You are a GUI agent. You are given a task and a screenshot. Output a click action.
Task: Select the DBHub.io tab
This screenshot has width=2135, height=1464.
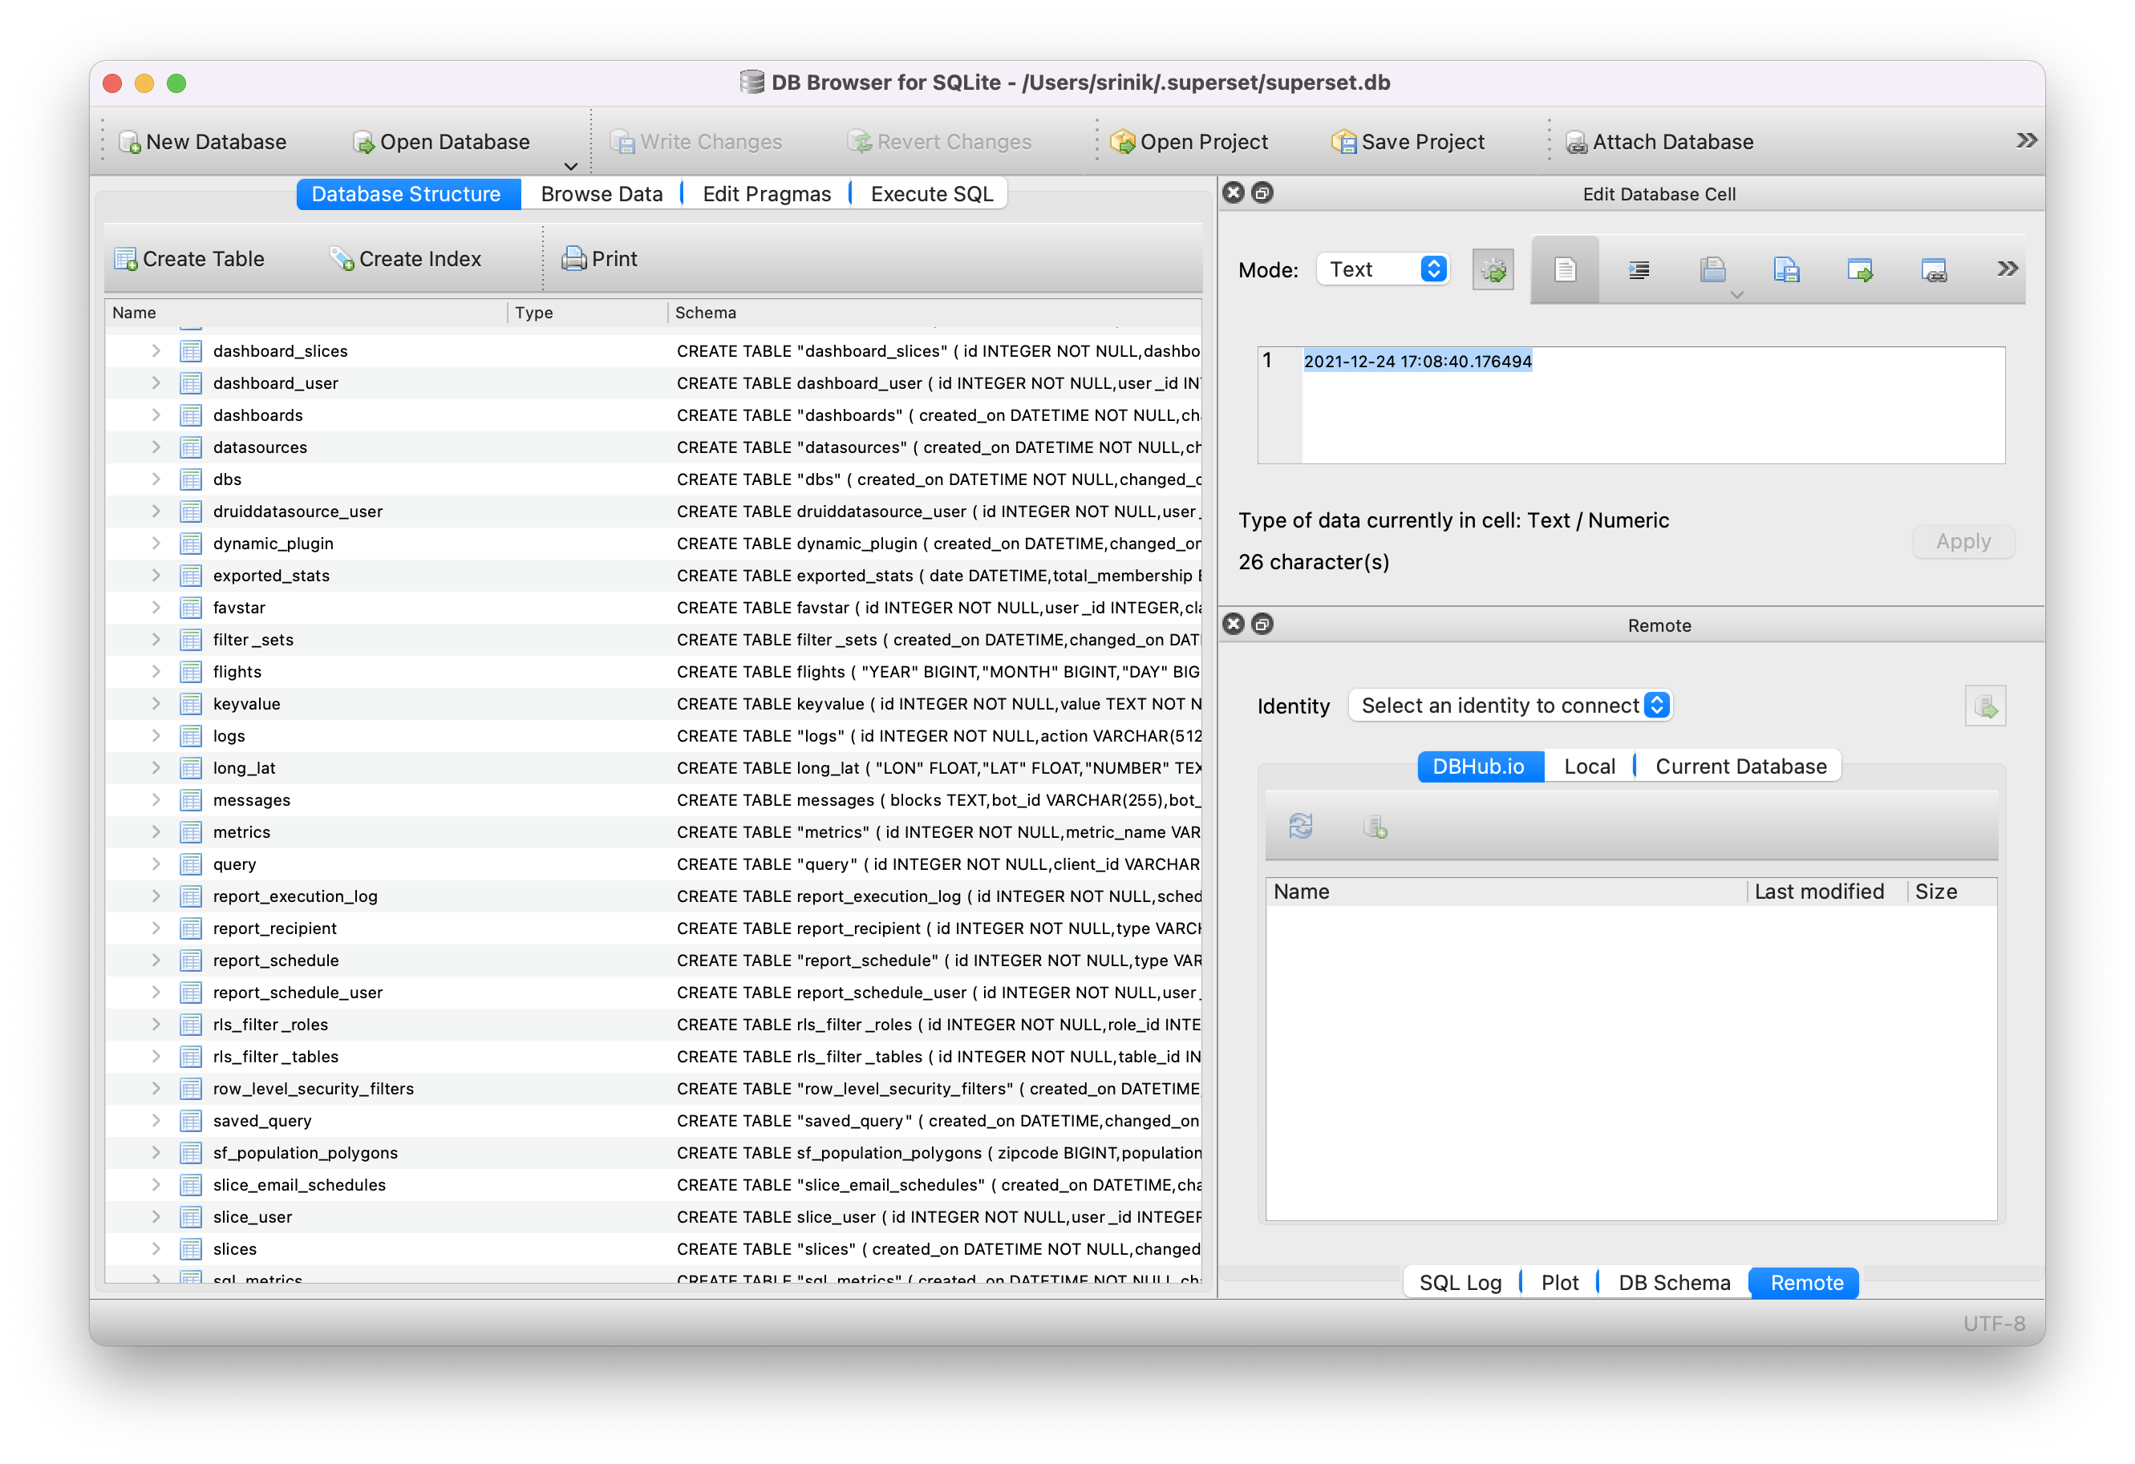click(1478, 767)
